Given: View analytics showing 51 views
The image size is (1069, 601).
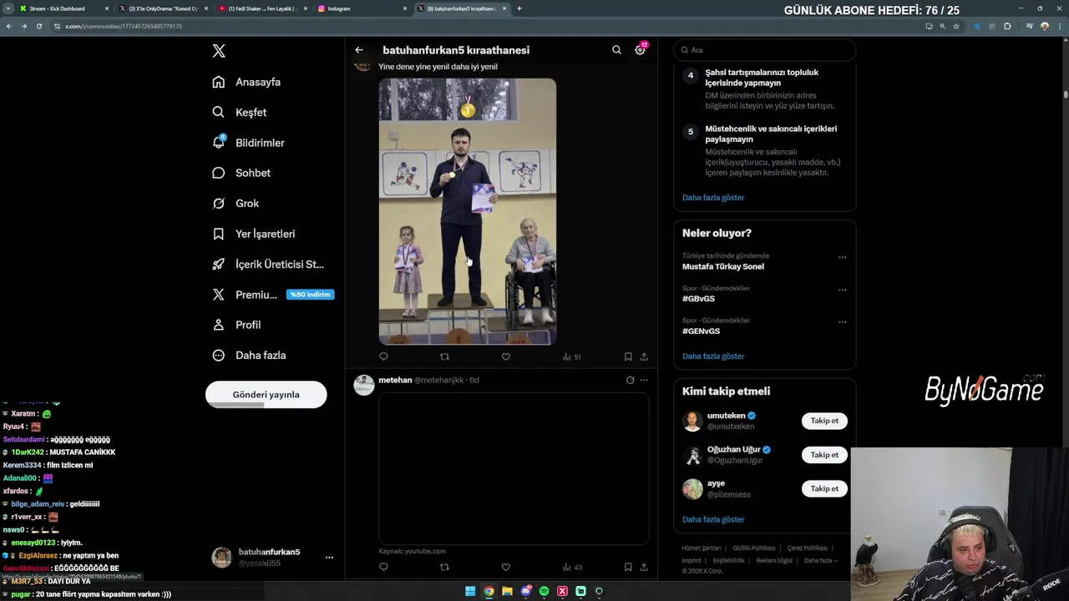Looking at the screenshot, I should coord(572,356).
